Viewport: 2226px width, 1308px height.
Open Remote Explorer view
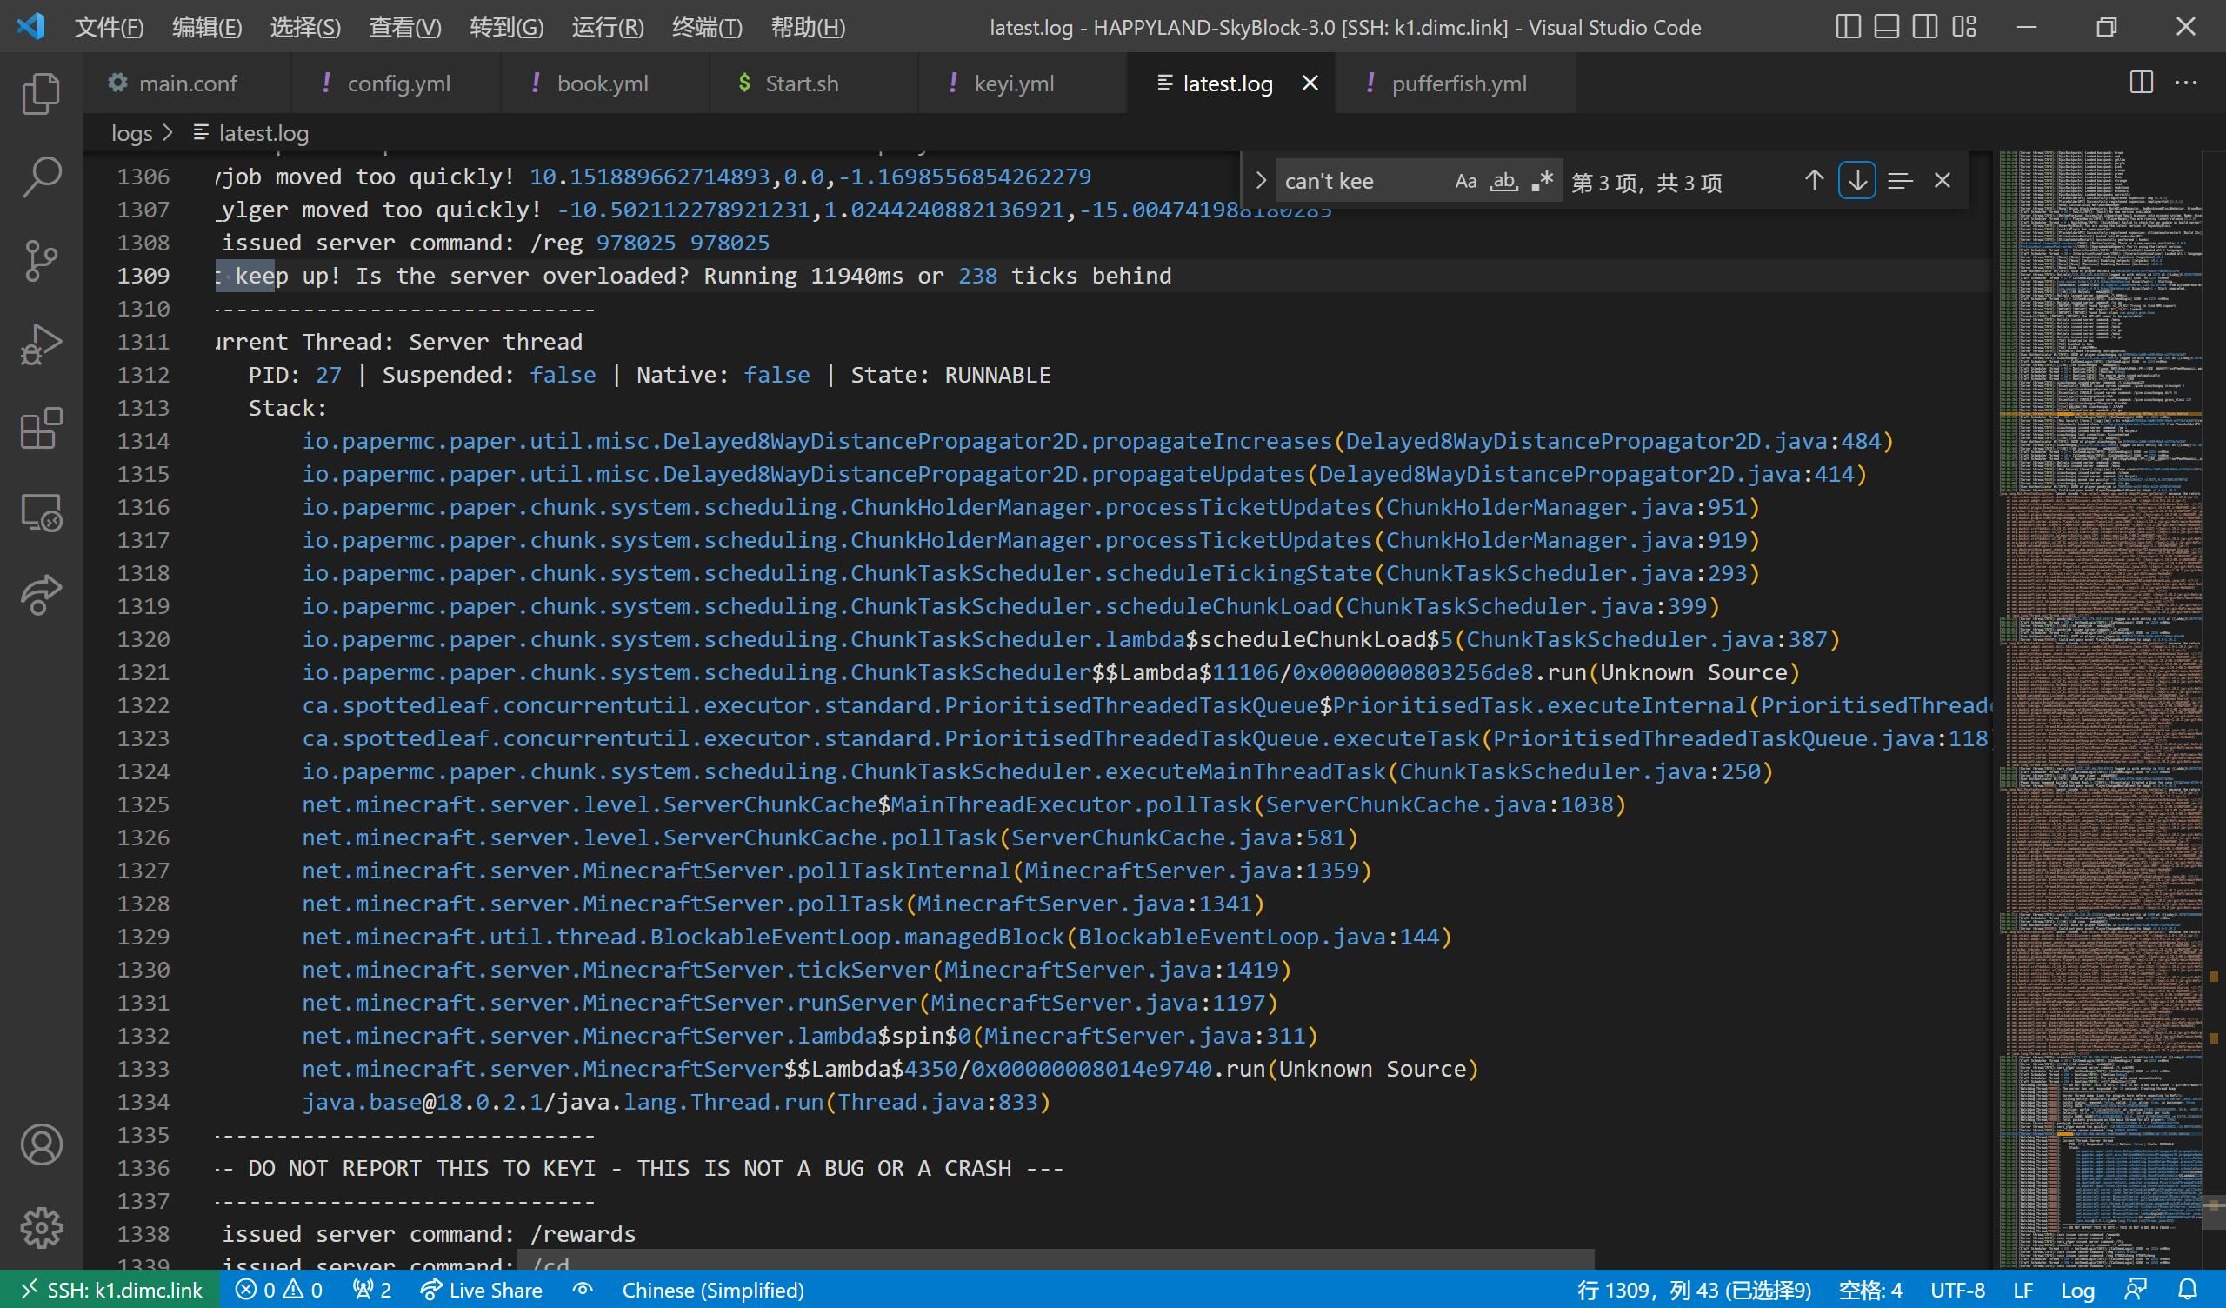(x=41, y=511)
